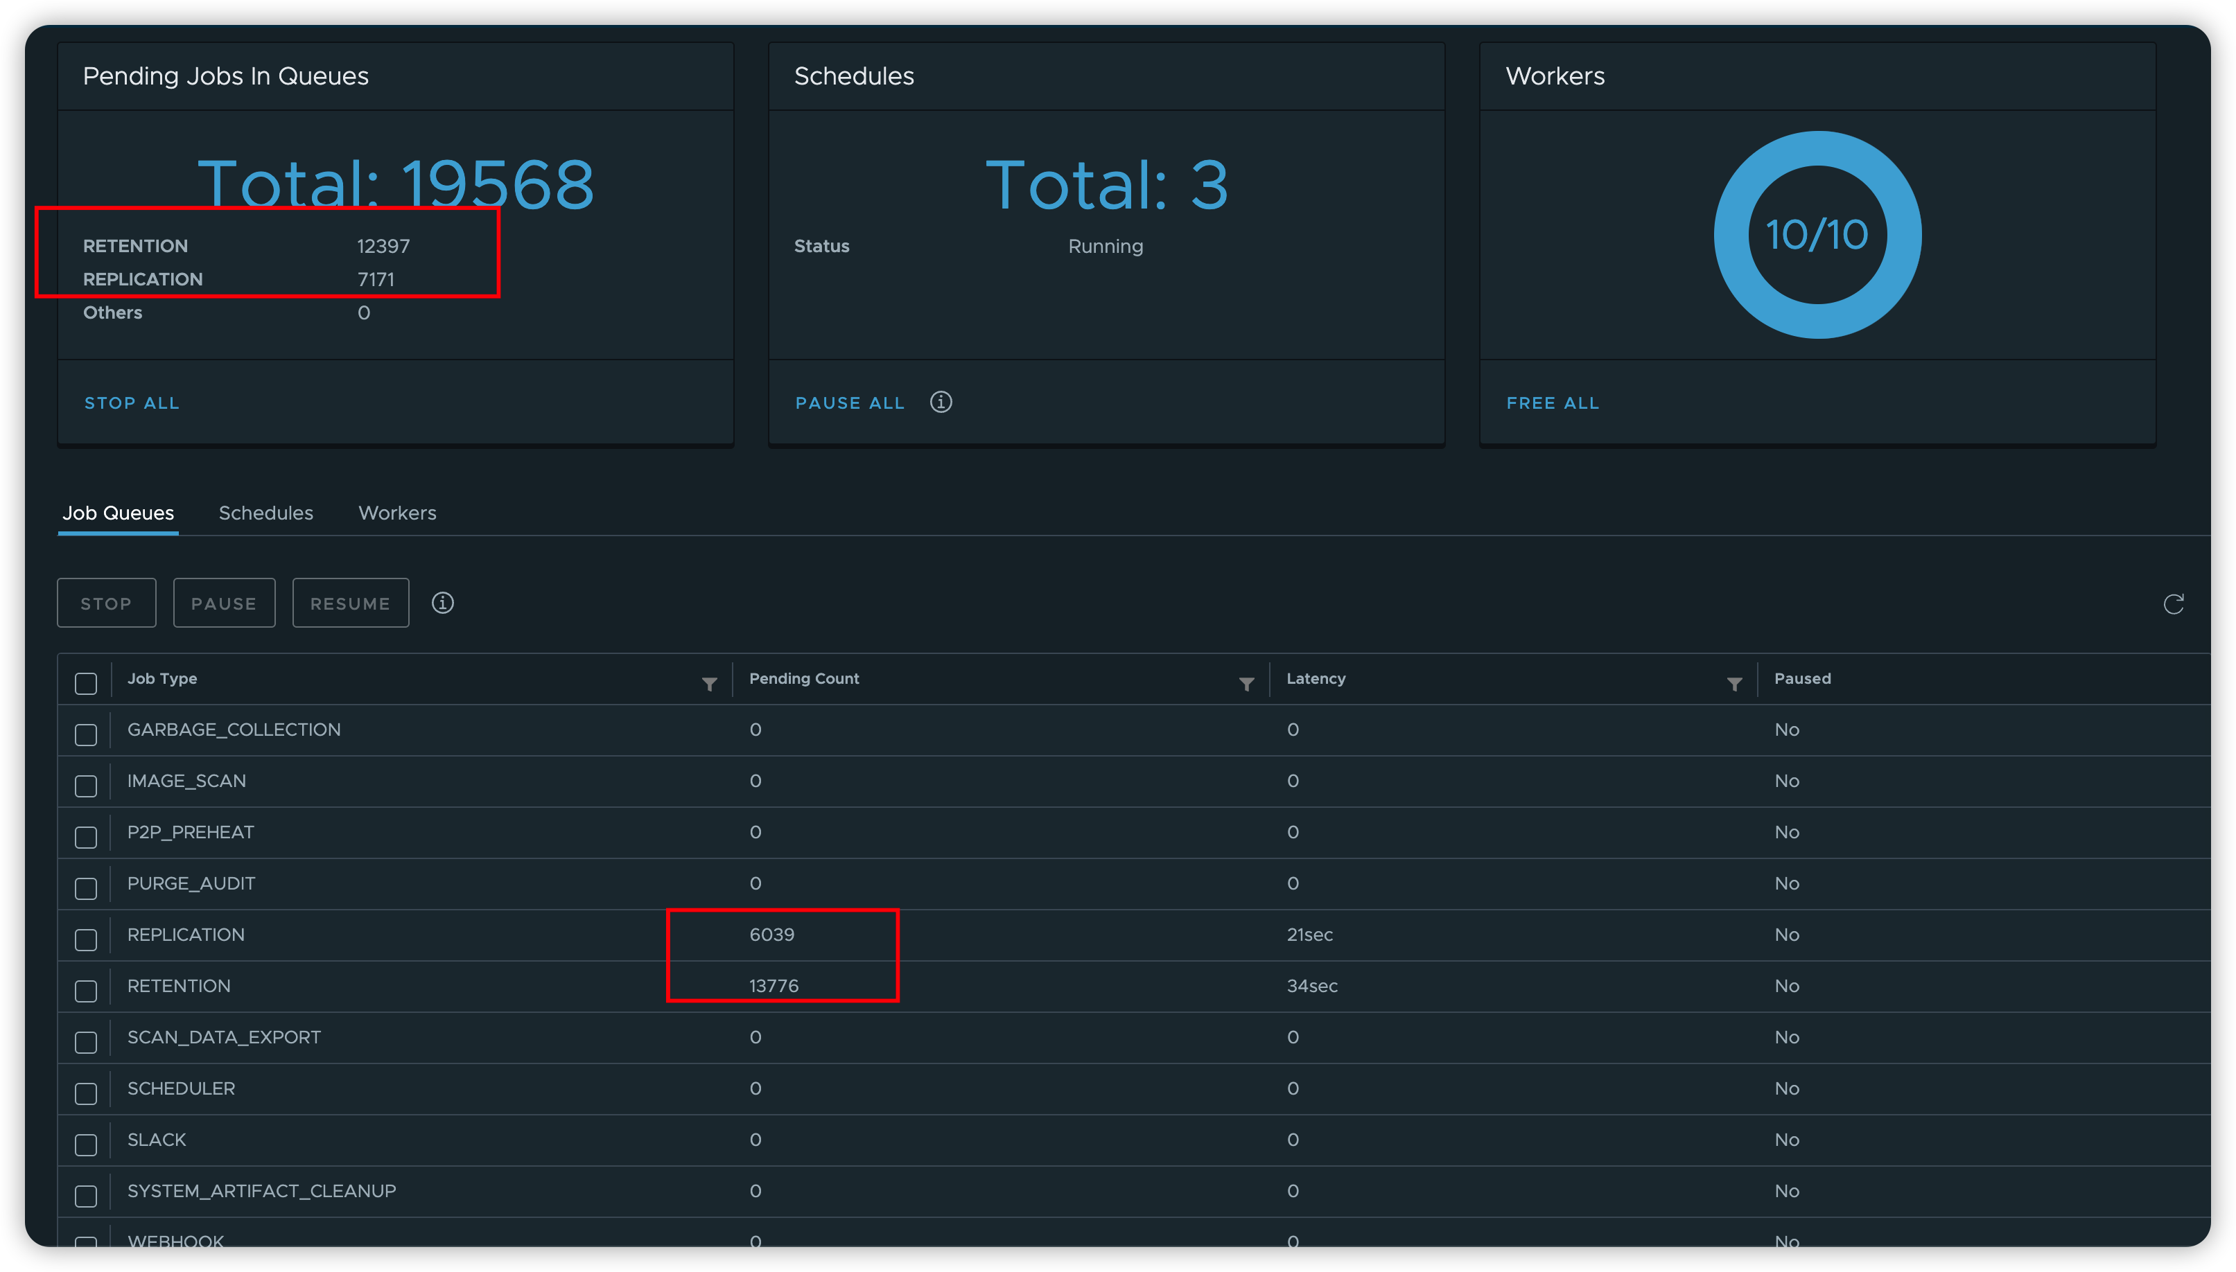The image size is (2236, 1272).
Task: Switch to the Workers tab
Action: (x=396, y=513)
